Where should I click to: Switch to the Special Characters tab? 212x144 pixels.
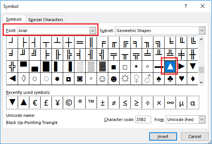pyautogui.click(x=46, y=20)
